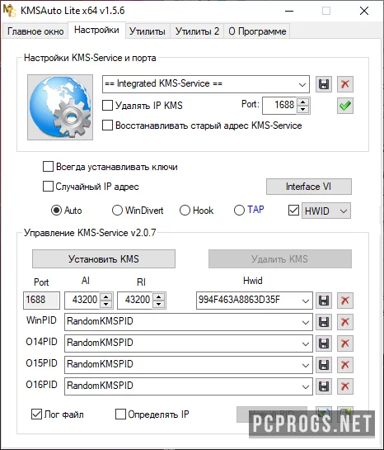Switch to the Утилиты tab

pos(148,31)
